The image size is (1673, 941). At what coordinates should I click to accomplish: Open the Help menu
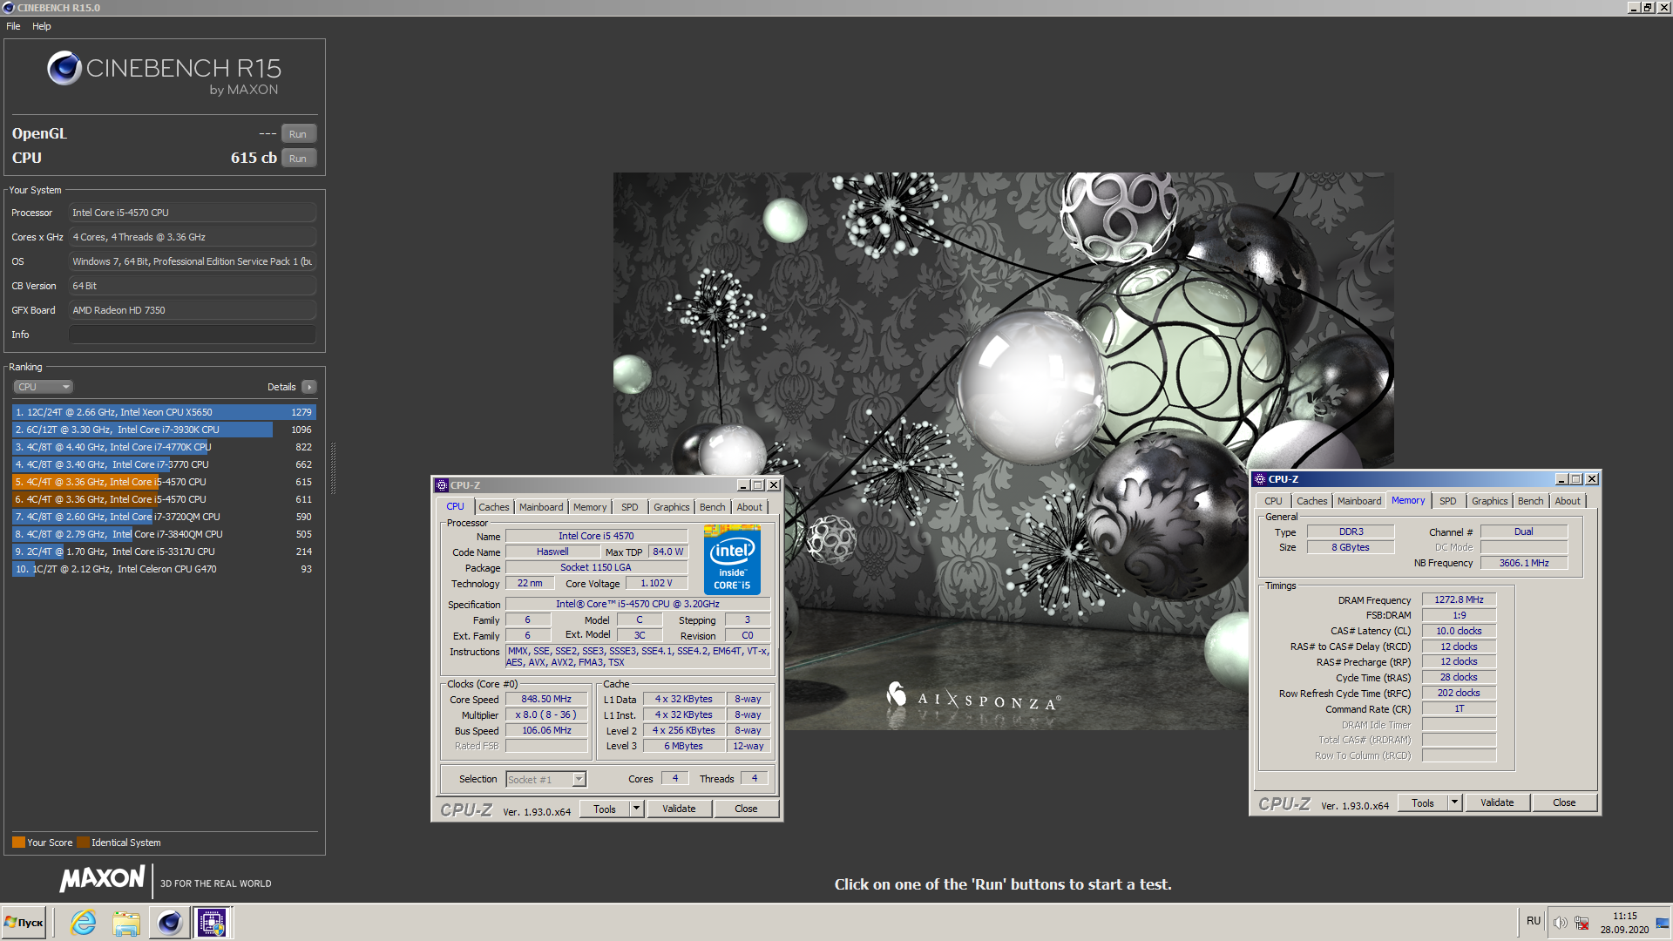pyautogui.click(x=42, y=26)
